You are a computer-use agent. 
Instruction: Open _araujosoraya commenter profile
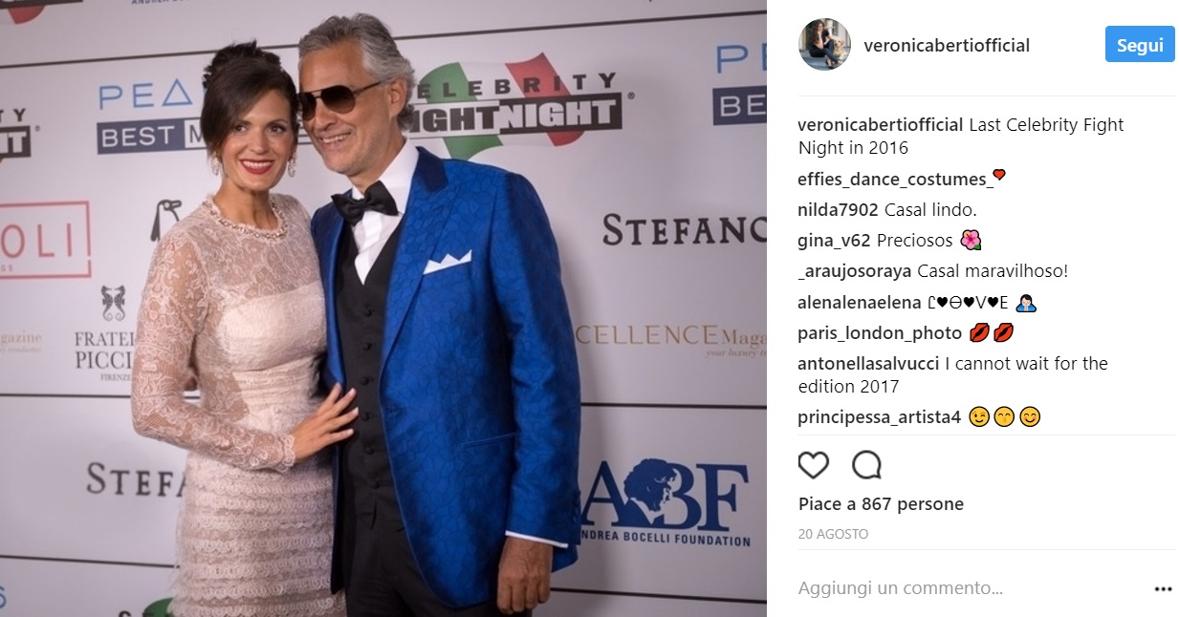coord(855,271)
